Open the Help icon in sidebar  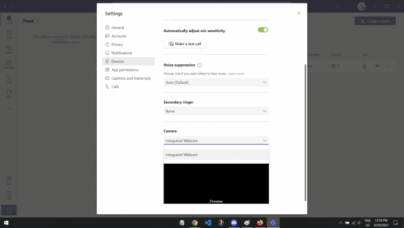[9, 195]
